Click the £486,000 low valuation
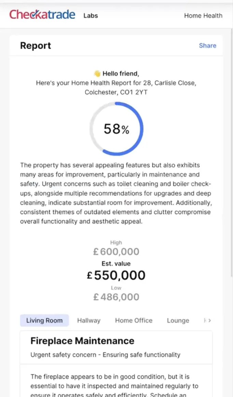Screen dimensions: 233x397 point(116,297)
